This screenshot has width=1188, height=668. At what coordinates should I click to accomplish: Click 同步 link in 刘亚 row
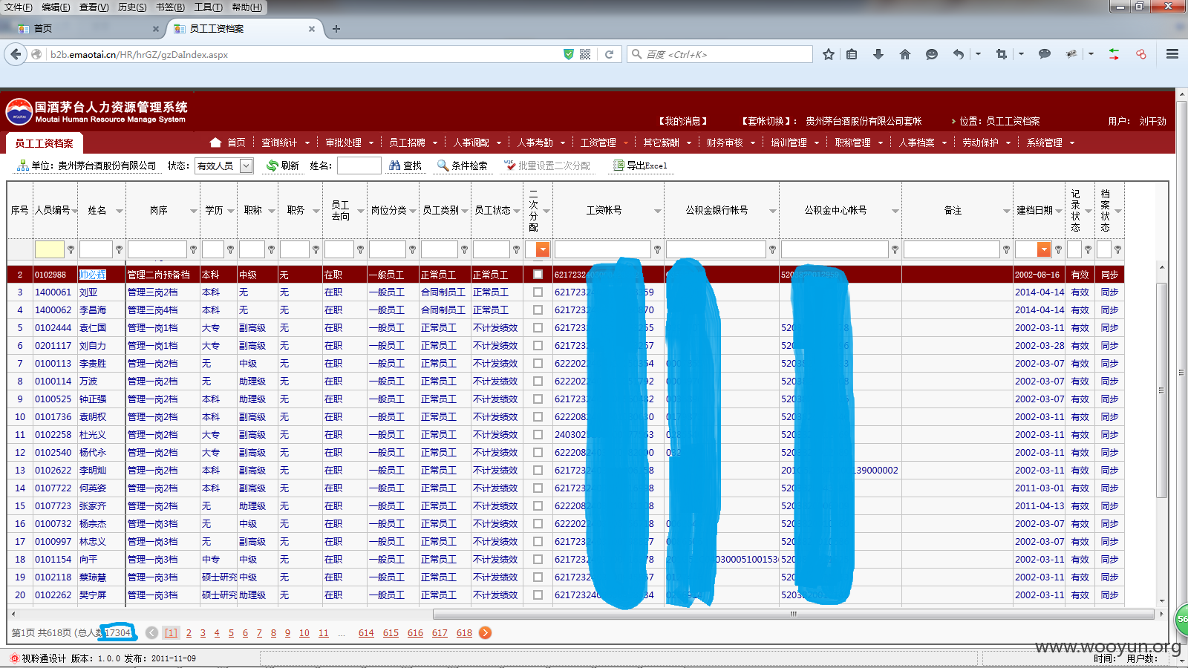pos(1109,292)
